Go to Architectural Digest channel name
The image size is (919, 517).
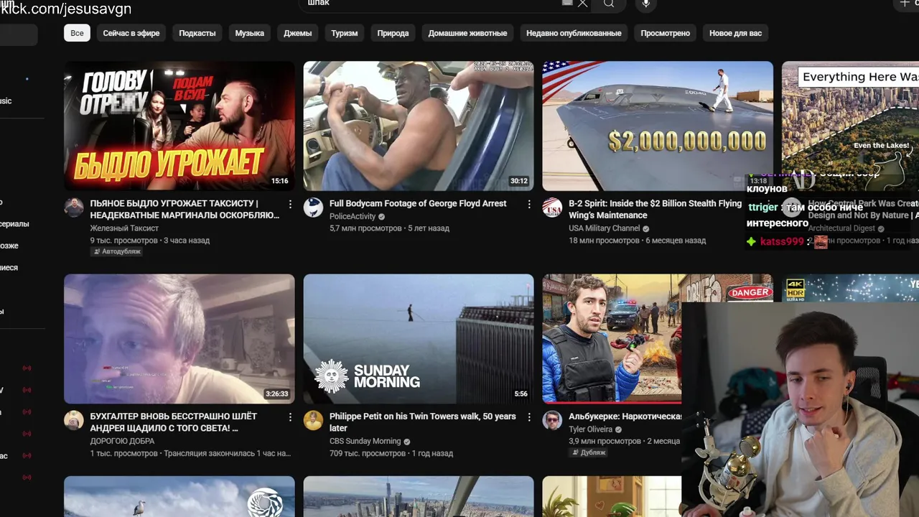[x=841, y=228]
